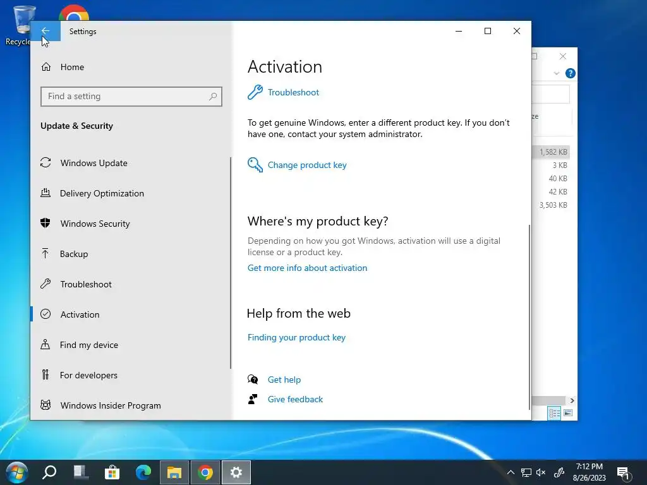Open Finding your product key link
Screen dimensions: 647x485
(x=296, y=337)
